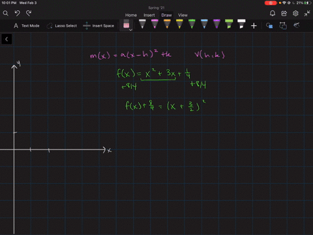Image resolution: width=313 pixels, height=235 pixels.
Task: Add a new pen with plus
Action: click(254, 26)
